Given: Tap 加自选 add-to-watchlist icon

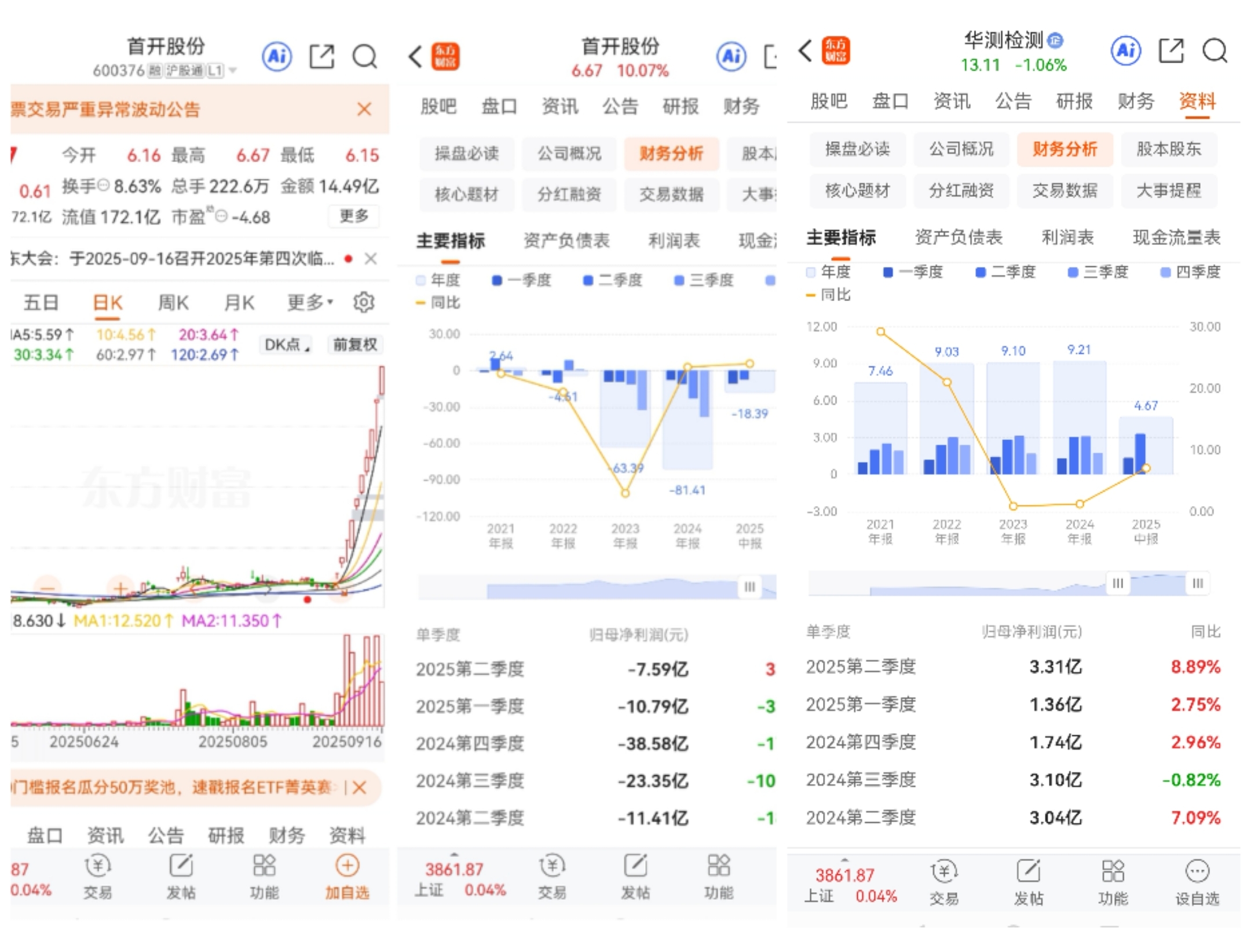Looking at the screenshot, I should [347, 877].
